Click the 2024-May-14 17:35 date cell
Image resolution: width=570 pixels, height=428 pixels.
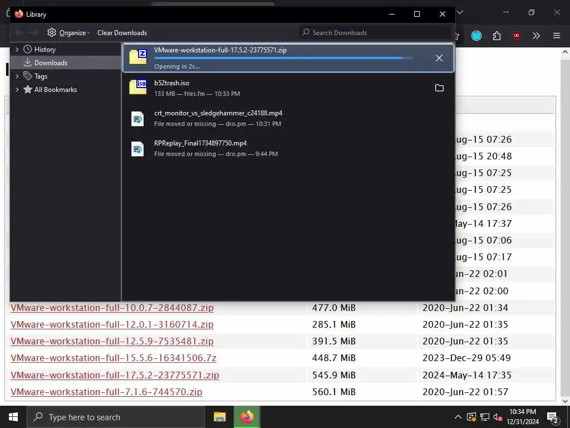point(467,375)
